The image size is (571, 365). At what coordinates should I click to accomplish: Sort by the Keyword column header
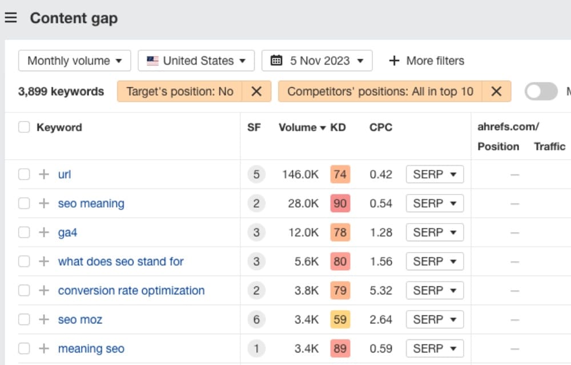59,127
